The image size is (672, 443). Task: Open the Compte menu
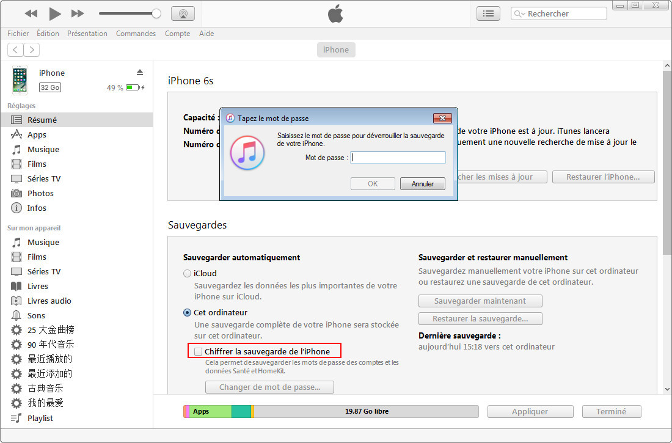pos(177,34)
